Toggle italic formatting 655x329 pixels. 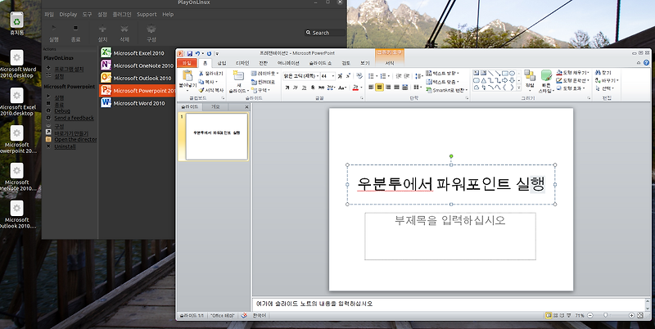pos(296,88)
